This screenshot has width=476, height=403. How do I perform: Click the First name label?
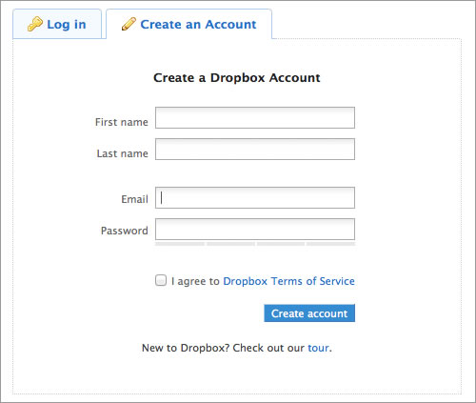[x=122, y=122]
